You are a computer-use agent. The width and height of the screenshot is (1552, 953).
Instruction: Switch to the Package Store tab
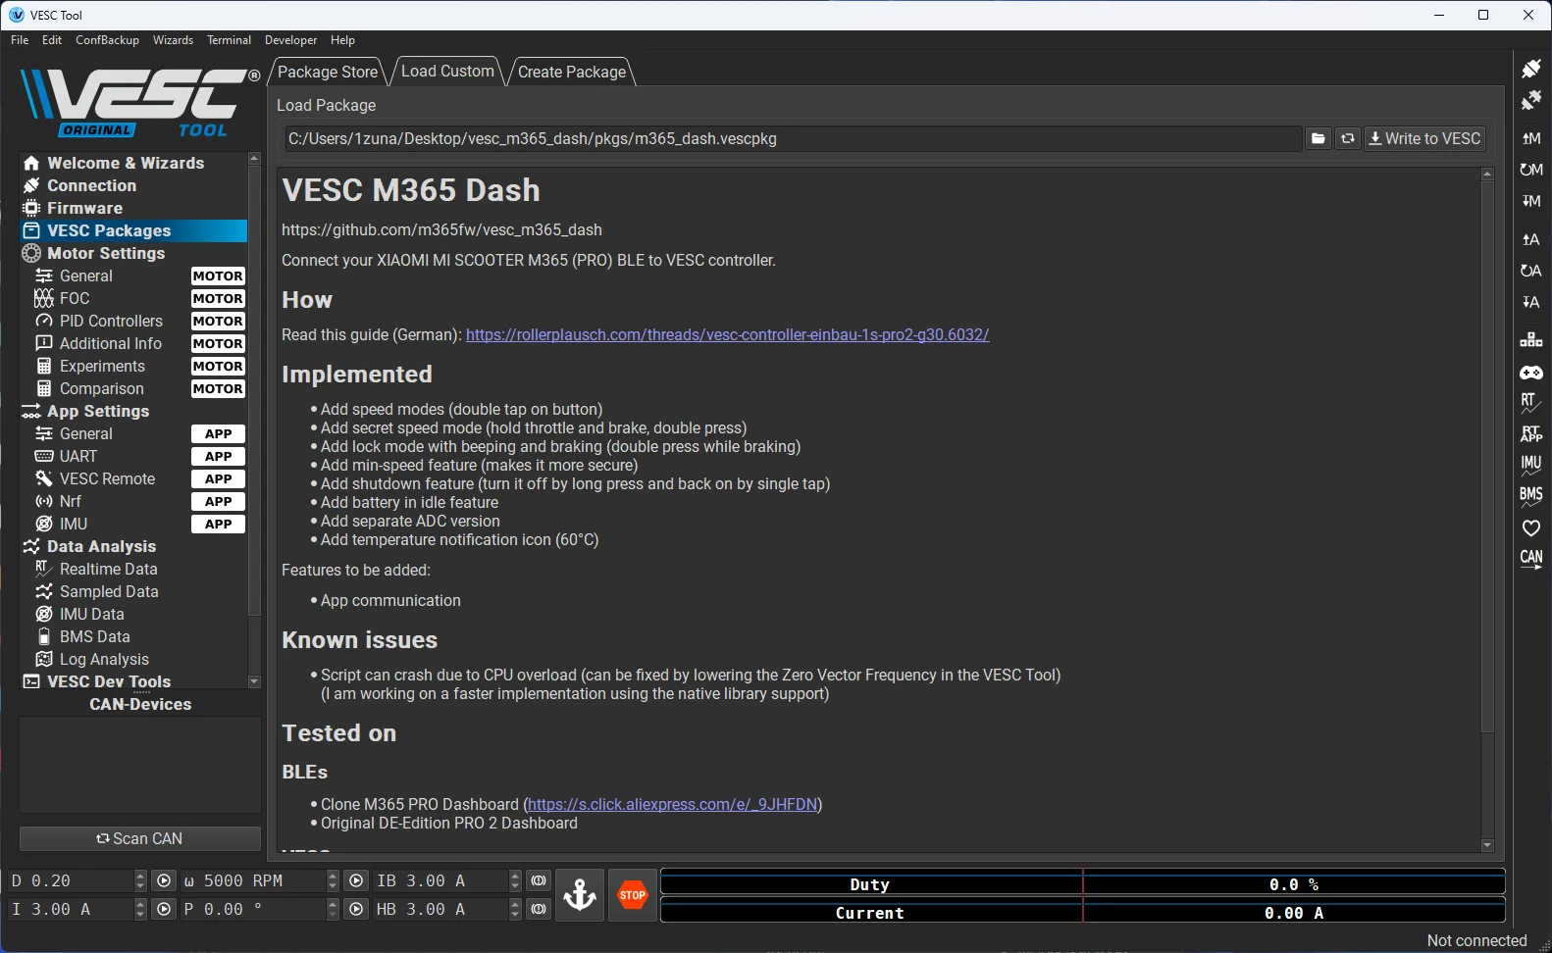click(x=328, y=72)
